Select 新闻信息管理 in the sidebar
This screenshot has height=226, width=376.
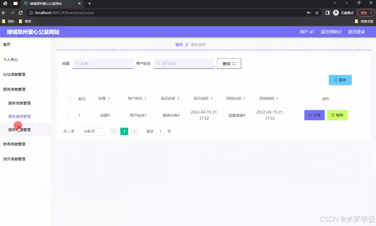pyautogui.click(x=14, y=144)
